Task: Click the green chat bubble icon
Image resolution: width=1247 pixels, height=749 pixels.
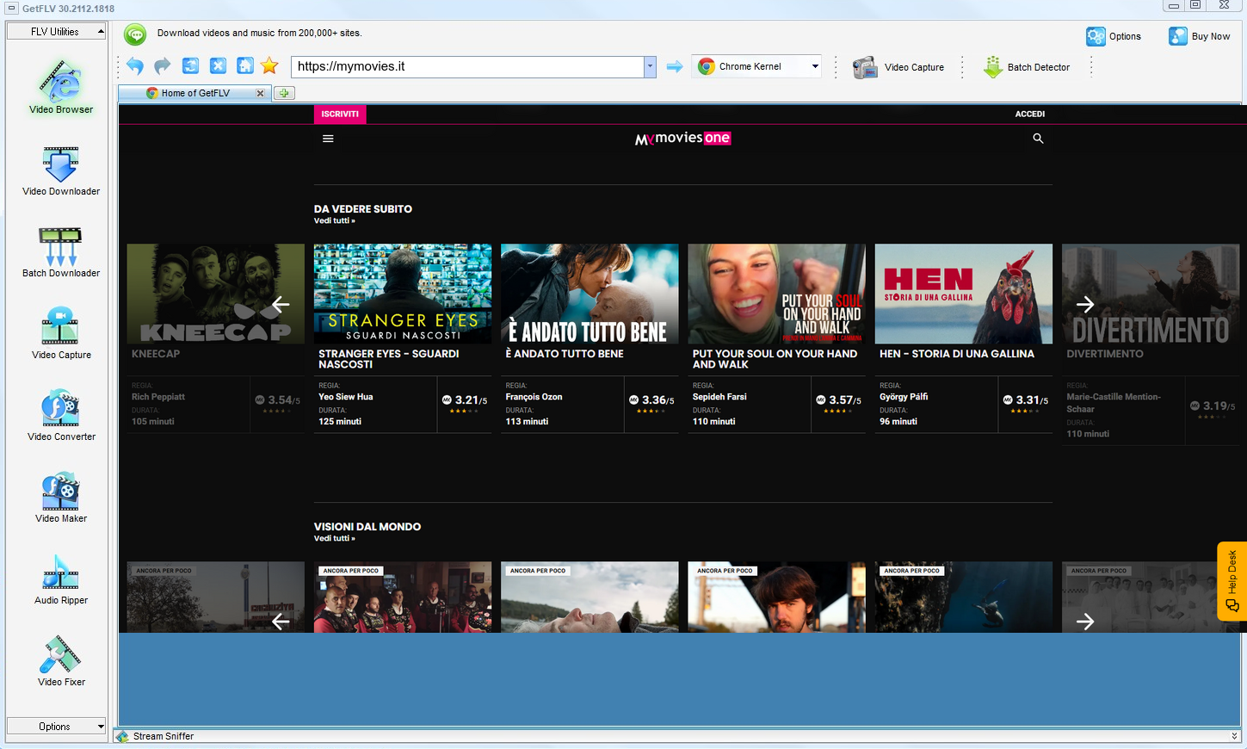Action: tap(135, 34)
